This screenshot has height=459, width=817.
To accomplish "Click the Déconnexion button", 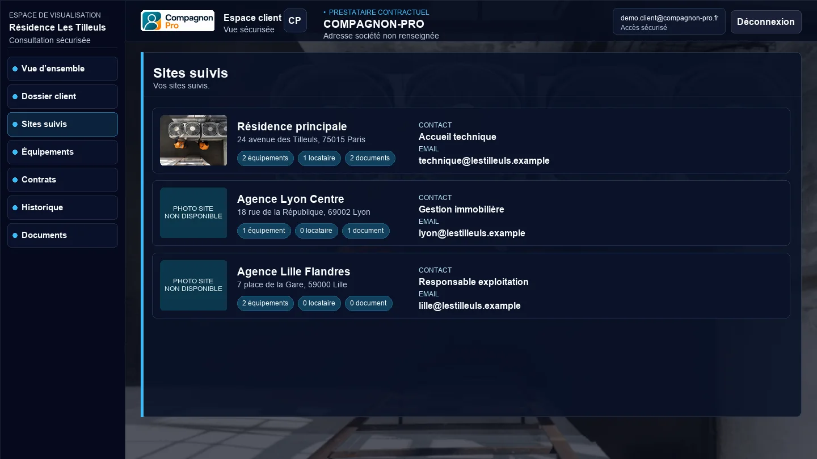I will (766, 22).
